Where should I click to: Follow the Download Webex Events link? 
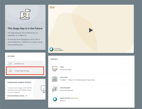pos(17,96)
